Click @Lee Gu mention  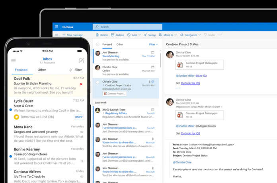[201, 76]
